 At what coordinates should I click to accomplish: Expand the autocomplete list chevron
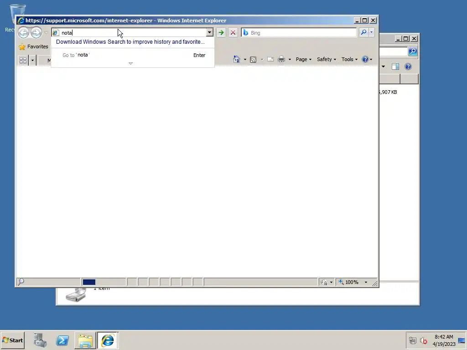tap(130, 63)
